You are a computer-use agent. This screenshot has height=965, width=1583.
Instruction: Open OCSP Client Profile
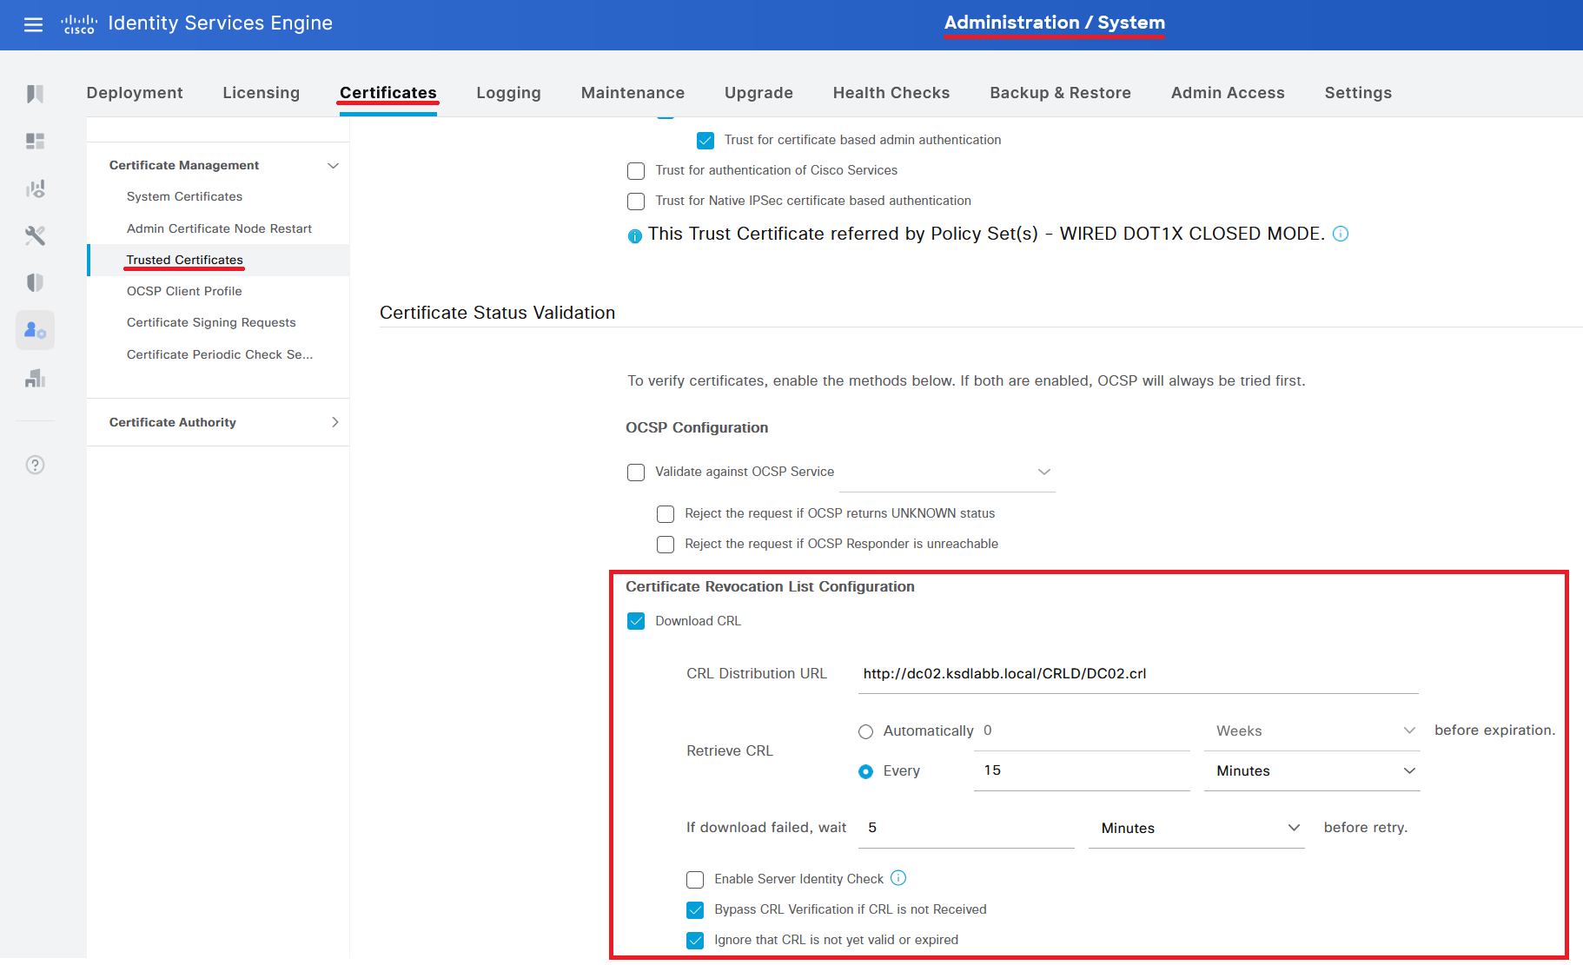[184, 291]
